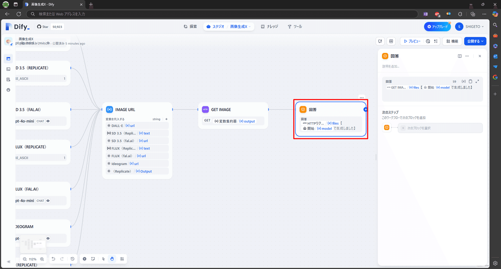
Task: Expand the collapsed left sidebar arrow
Action: point(8,261)
